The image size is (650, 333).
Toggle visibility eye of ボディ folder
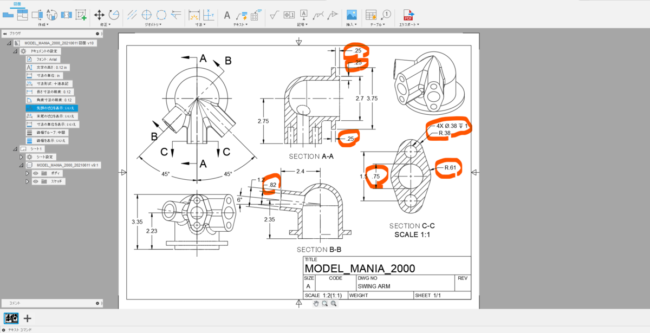click(x=35, y=173)
